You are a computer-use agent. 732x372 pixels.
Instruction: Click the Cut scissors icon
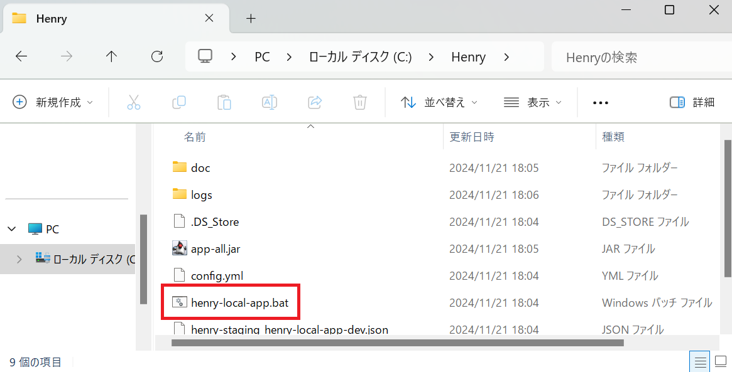[133, 102]
